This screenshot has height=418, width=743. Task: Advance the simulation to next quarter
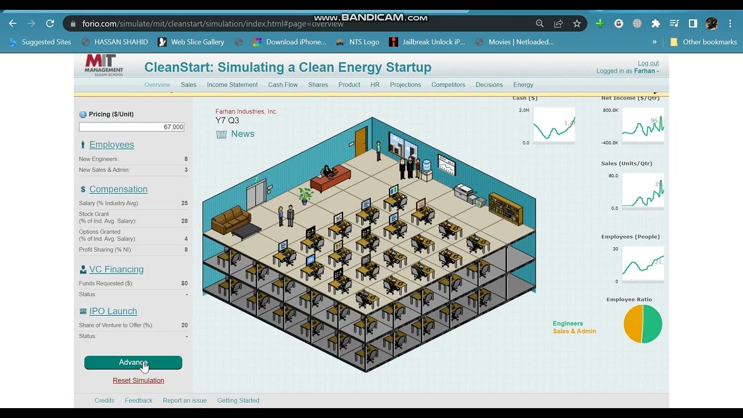coord(133,362)
